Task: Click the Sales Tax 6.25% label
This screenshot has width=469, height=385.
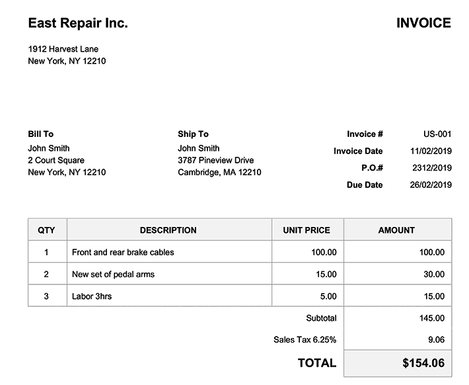Action: click(x=305, y=340)
